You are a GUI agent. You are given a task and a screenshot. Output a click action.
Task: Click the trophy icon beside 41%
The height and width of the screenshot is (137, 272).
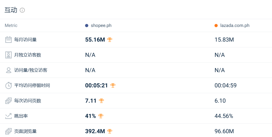[101, 116]
